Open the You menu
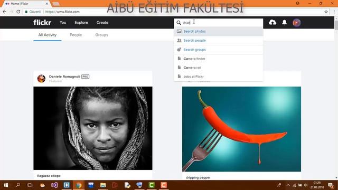 click(x=63, y=22)
